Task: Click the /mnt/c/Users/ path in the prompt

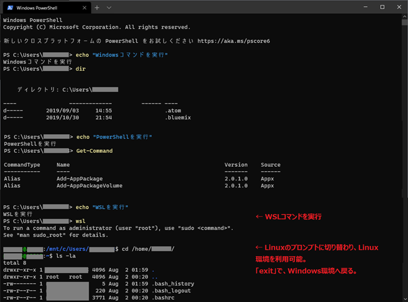Action: [x=67, y=249]
